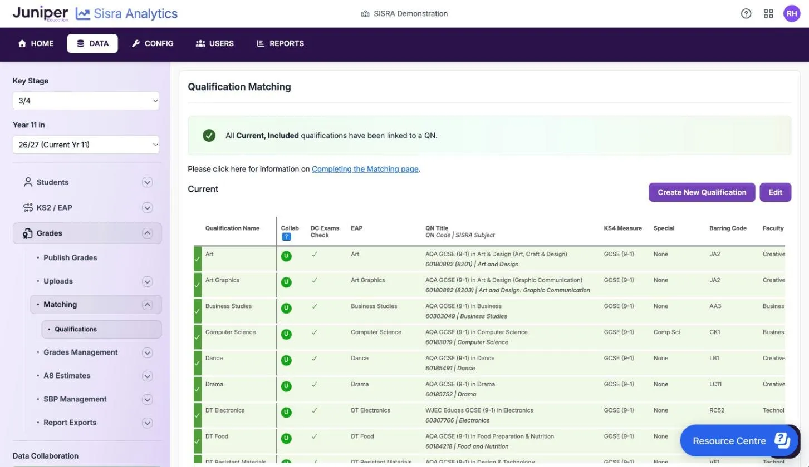This screenshot has width=809, height=467.
Task: Open the REPORTS tab
Action: [x=280, y=43]
